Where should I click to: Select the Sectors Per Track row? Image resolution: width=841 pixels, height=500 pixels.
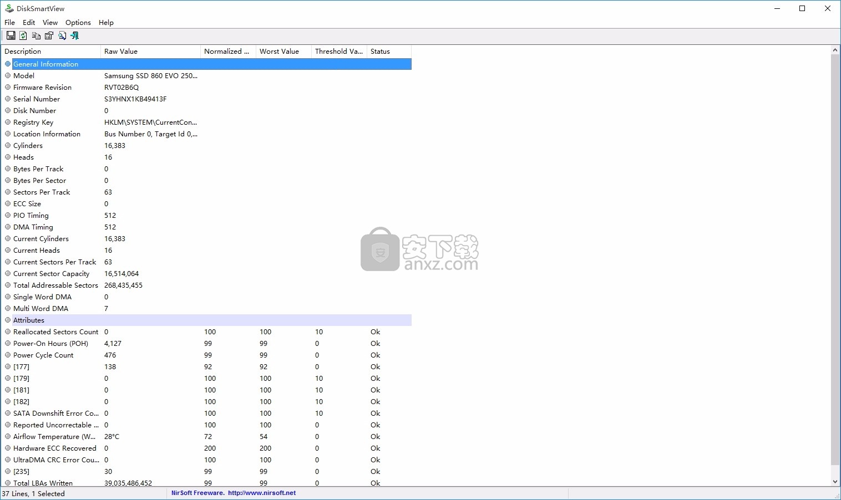[x=206, y=192]
